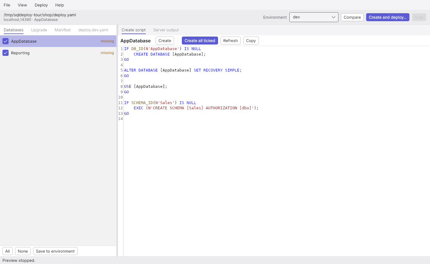Image resolution: width=430 pixels, height=264 pixels.
Task: Open the Help menu
Action: point(60,5)
